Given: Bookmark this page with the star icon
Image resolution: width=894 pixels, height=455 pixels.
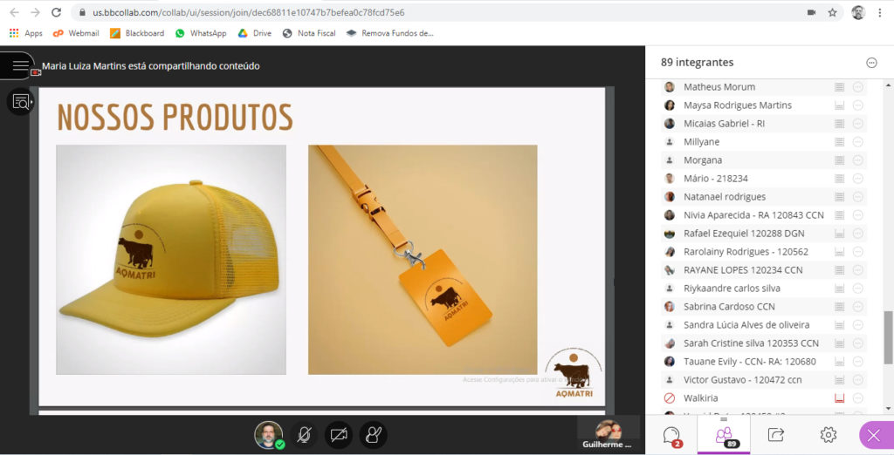Looking at the screenshot, I should [833, 13].
